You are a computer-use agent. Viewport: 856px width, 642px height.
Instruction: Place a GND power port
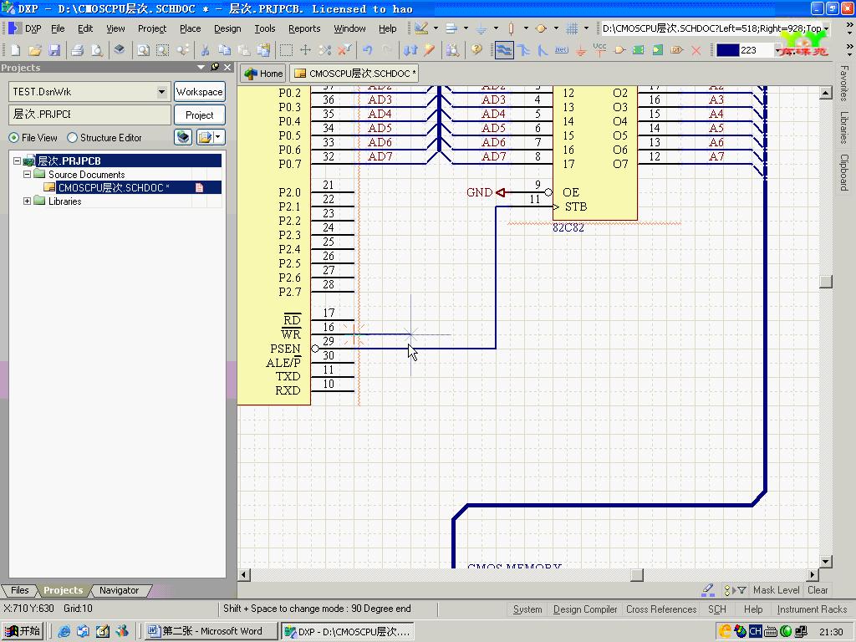581,50
